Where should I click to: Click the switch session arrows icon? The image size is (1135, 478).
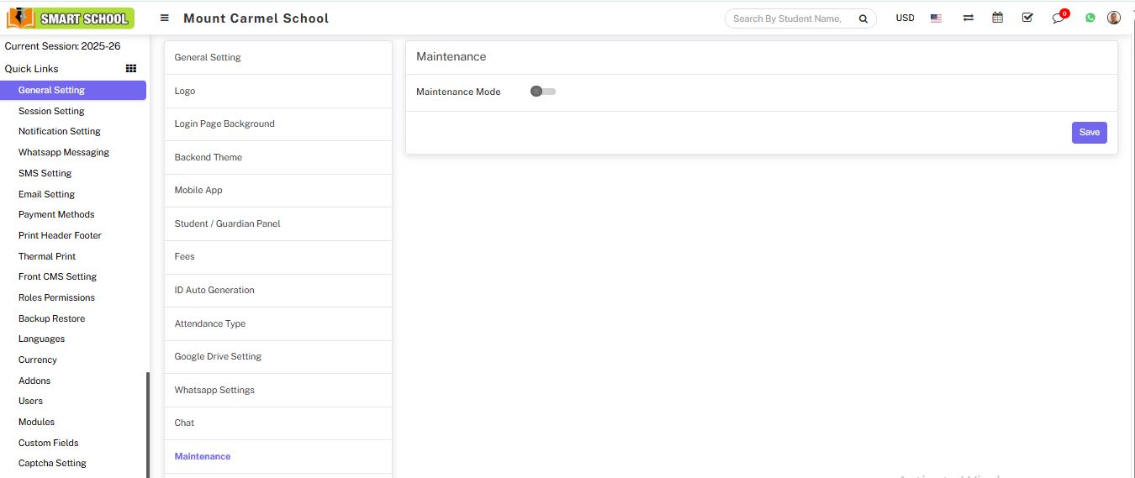tap(968, 18)
